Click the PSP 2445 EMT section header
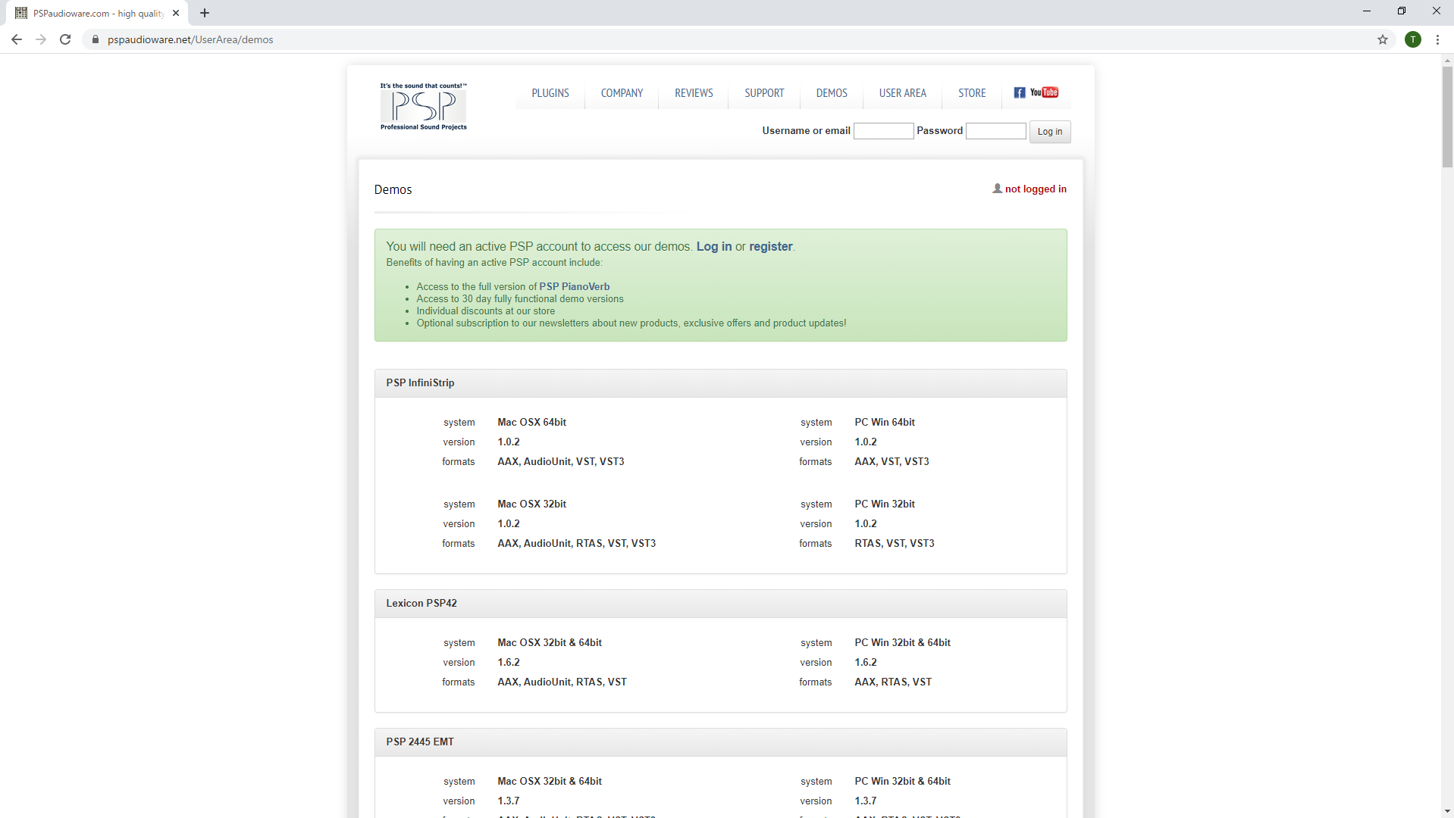This screenshot has width=1454, height=818. [x=720, y=742]
